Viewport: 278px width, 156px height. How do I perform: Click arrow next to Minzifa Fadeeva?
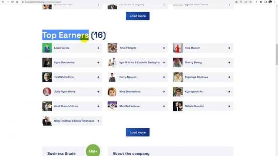[164, 106]
